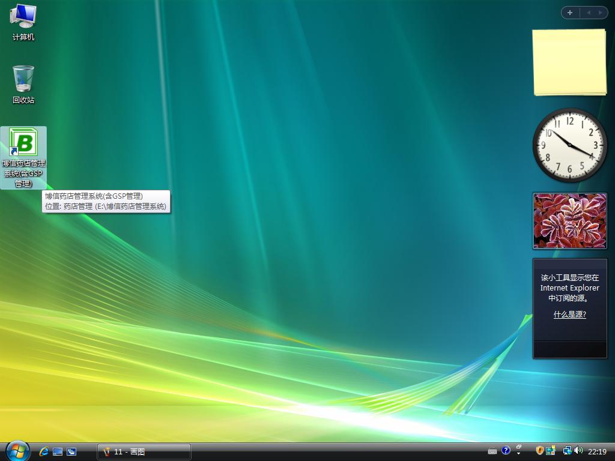This screenshot has height=461, width=615.
Task: Click the 什么是源? link in feed gadget
Action: [x=569, y=315]
